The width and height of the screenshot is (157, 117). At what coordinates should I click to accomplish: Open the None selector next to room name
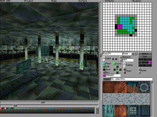(x=127, y=53)
